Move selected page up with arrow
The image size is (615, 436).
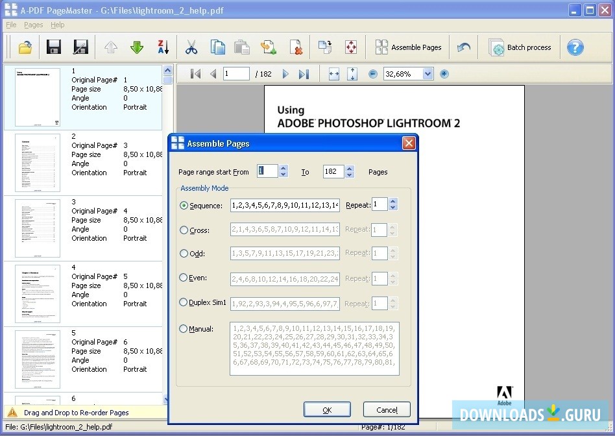pyautogui.click(x=110, y=47)
